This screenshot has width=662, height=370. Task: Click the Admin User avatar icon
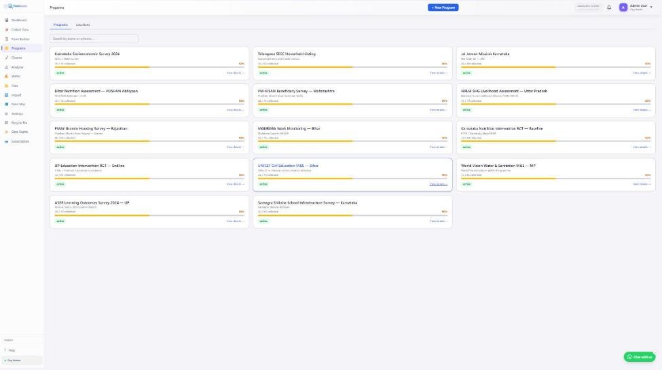[x=623, y=7]
